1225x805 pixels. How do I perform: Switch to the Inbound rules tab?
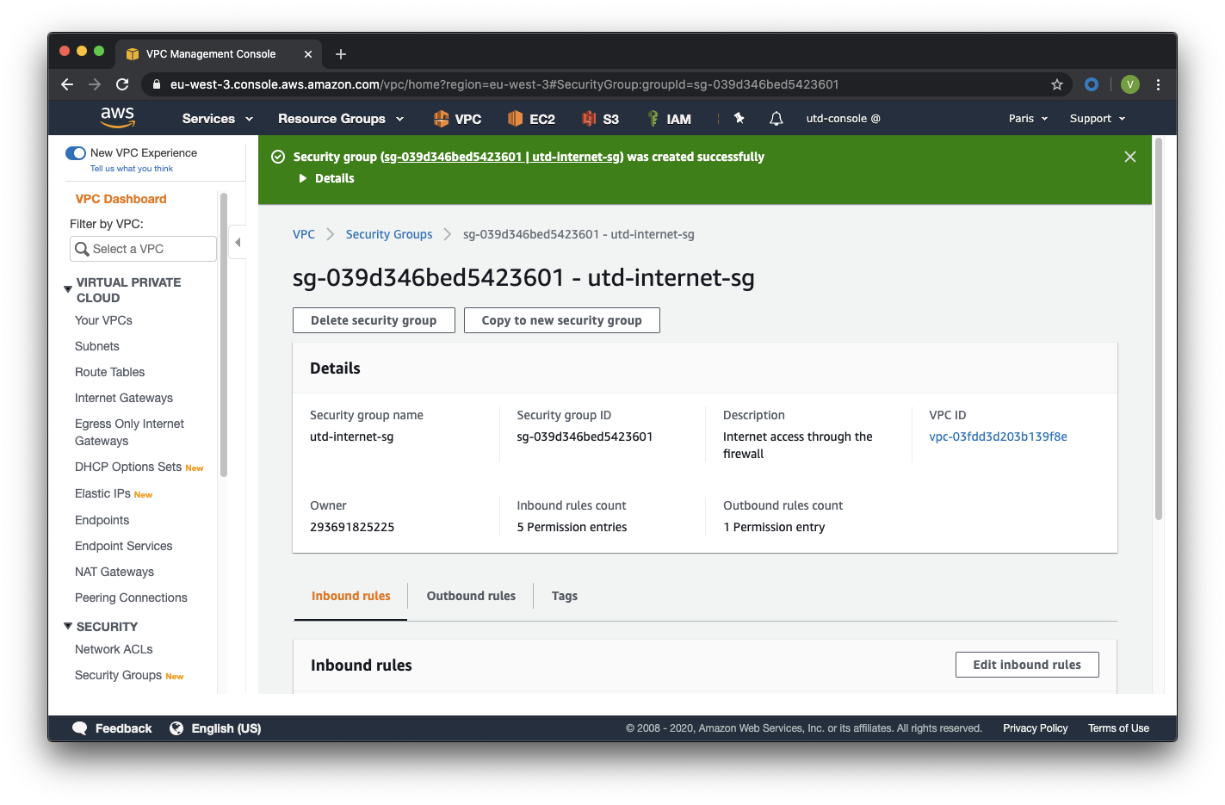(350, 596)
